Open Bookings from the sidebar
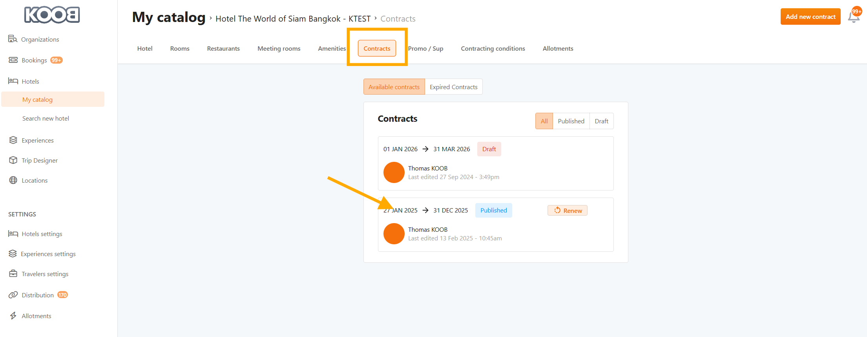 (x=34, y=60)
